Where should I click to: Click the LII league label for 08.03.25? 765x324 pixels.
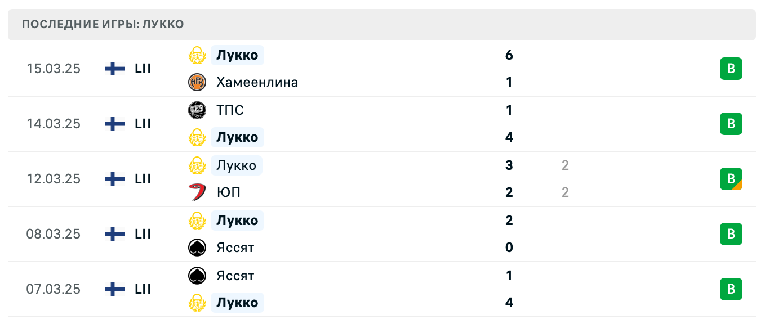(x=143, y=234)
